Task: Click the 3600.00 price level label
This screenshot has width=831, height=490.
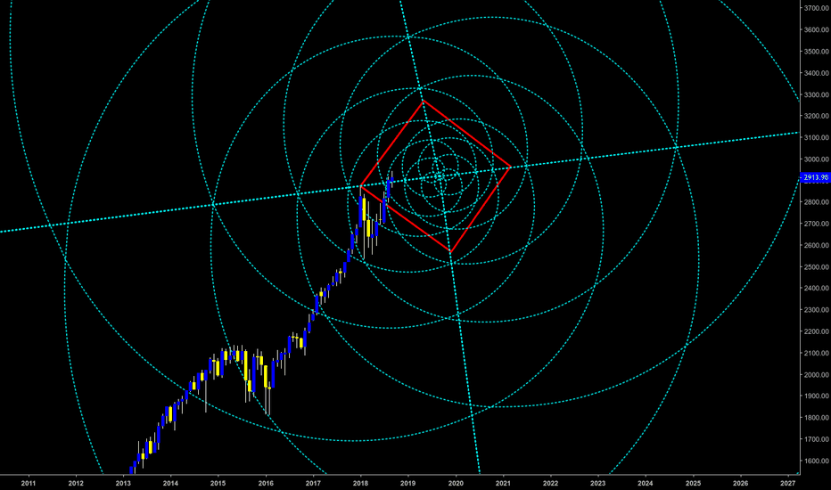Action: pos(816,29)
